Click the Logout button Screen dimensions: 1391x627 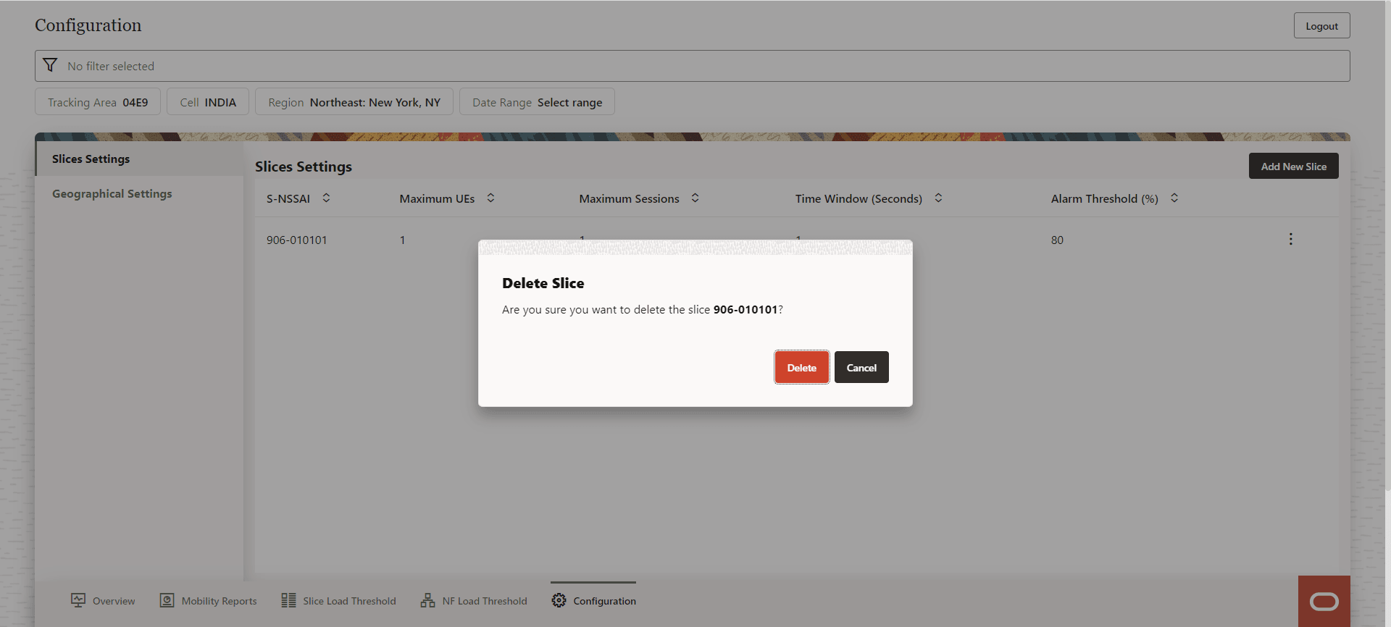[x=1321, y=25]
